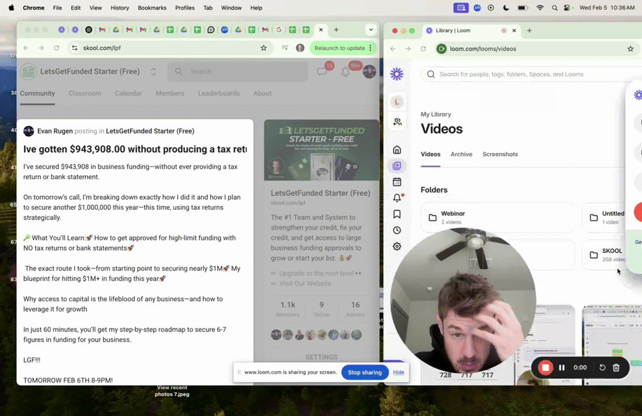This screenshot has width=642, height=416.
Task: Open Loom History clock icon
Action: (x=397, y=231)
